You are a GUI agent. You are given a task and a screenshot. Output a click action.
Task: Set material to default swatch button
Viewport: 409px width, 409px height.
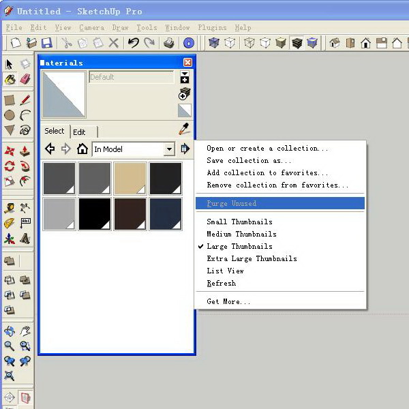click(185, 110)
